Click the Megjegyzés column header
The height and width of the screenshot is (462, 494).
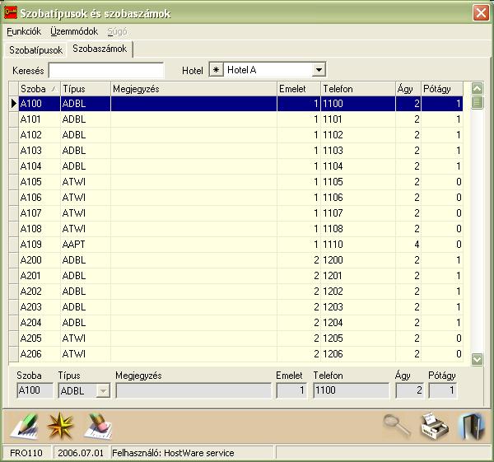tap(193, 89)
